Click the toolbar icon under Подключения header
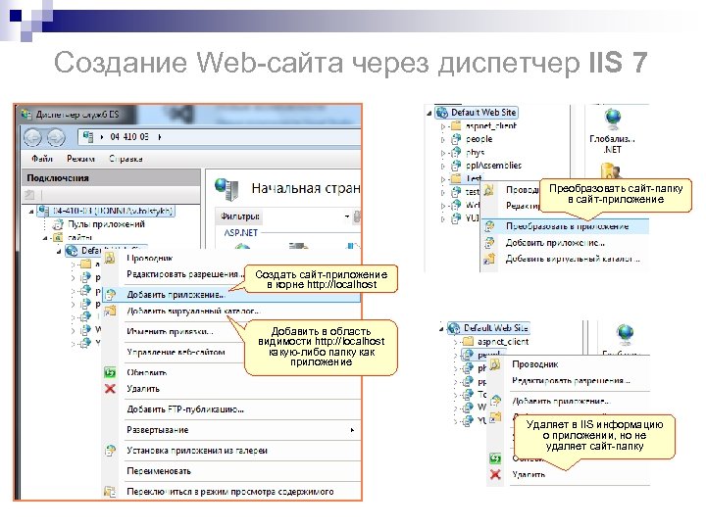706x529 pixels. pyautogui.click(x=29, y=195)
